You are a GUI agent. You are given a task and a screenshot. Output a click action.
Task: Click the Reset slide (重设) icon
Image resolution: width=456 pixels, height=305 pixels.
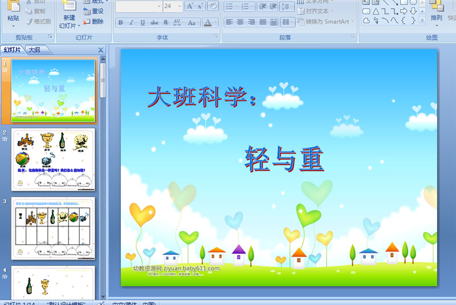point(93,11)
